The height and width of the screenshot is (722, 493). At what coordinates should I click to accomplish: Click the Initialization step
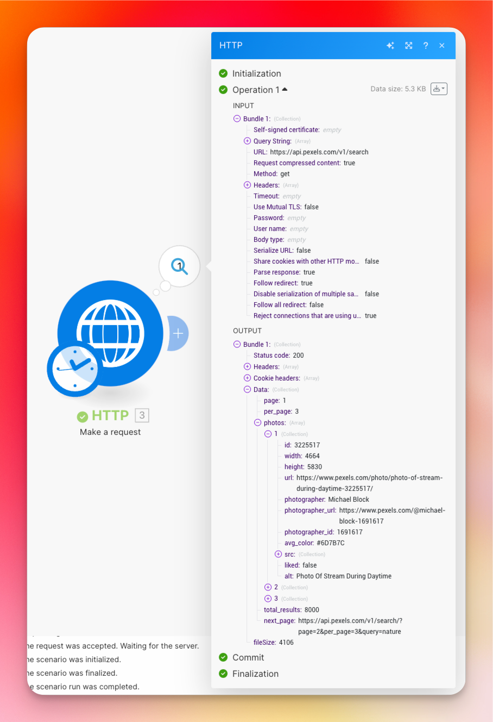pos(256,73)
